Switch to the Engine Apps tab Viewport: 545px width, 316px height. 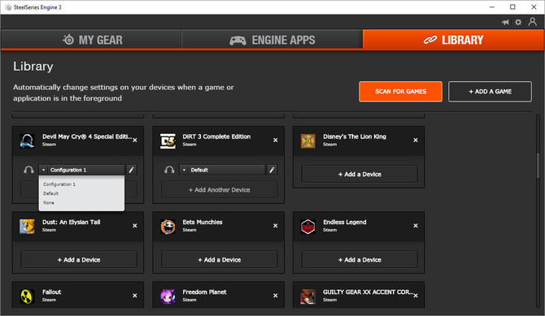[272, 40]
